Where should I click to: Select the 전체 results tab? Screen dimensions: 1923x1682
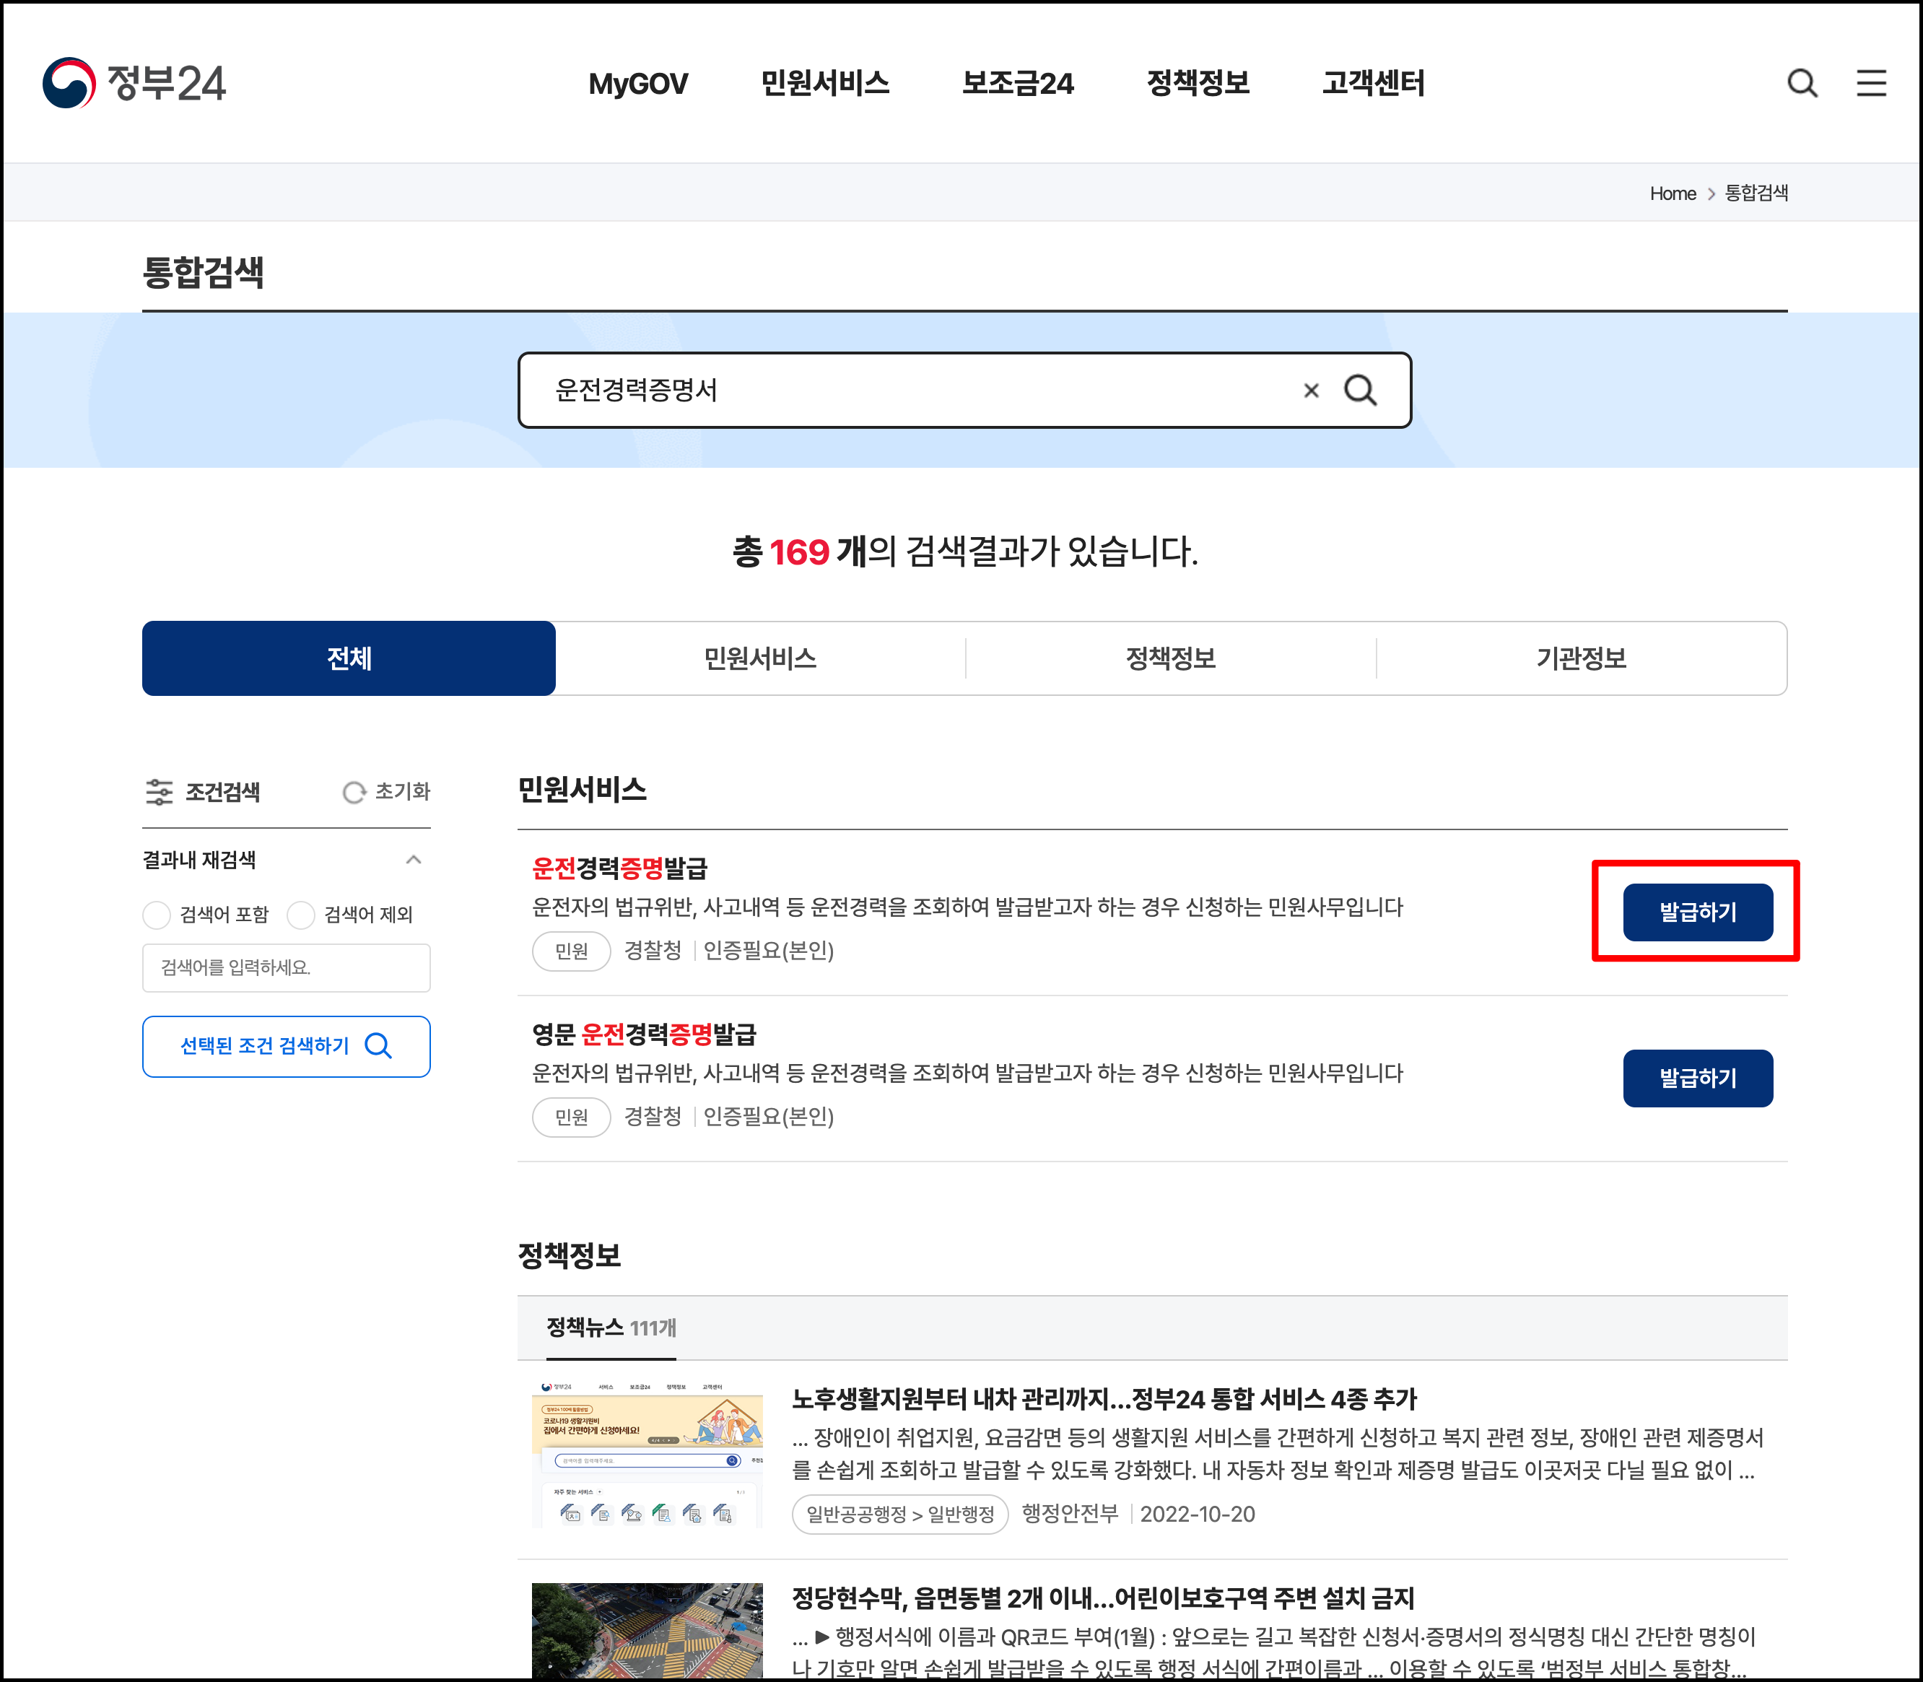[349, 658]
